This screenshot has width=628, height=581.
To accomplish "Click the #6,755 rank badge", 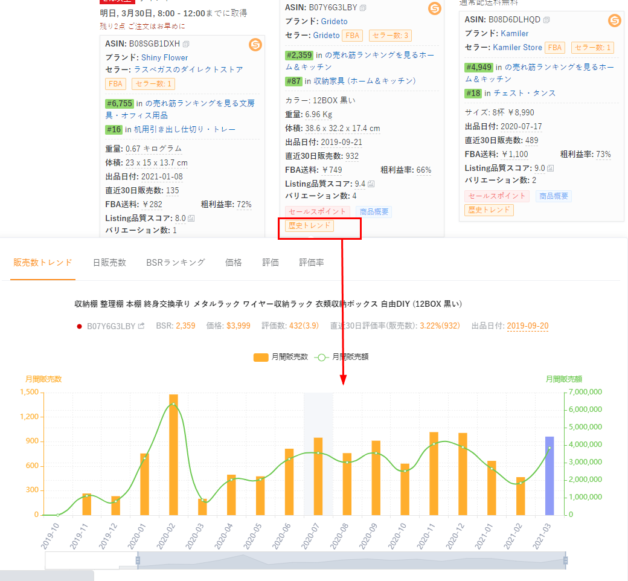I will click(120, 103).
